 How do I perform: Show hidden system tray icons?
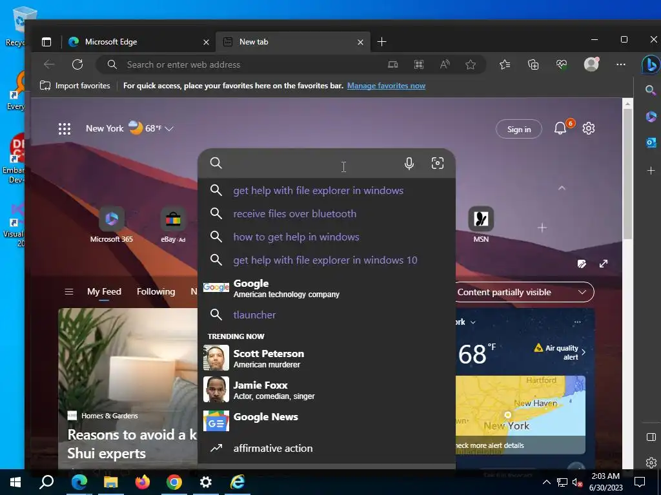coord(546,482)
